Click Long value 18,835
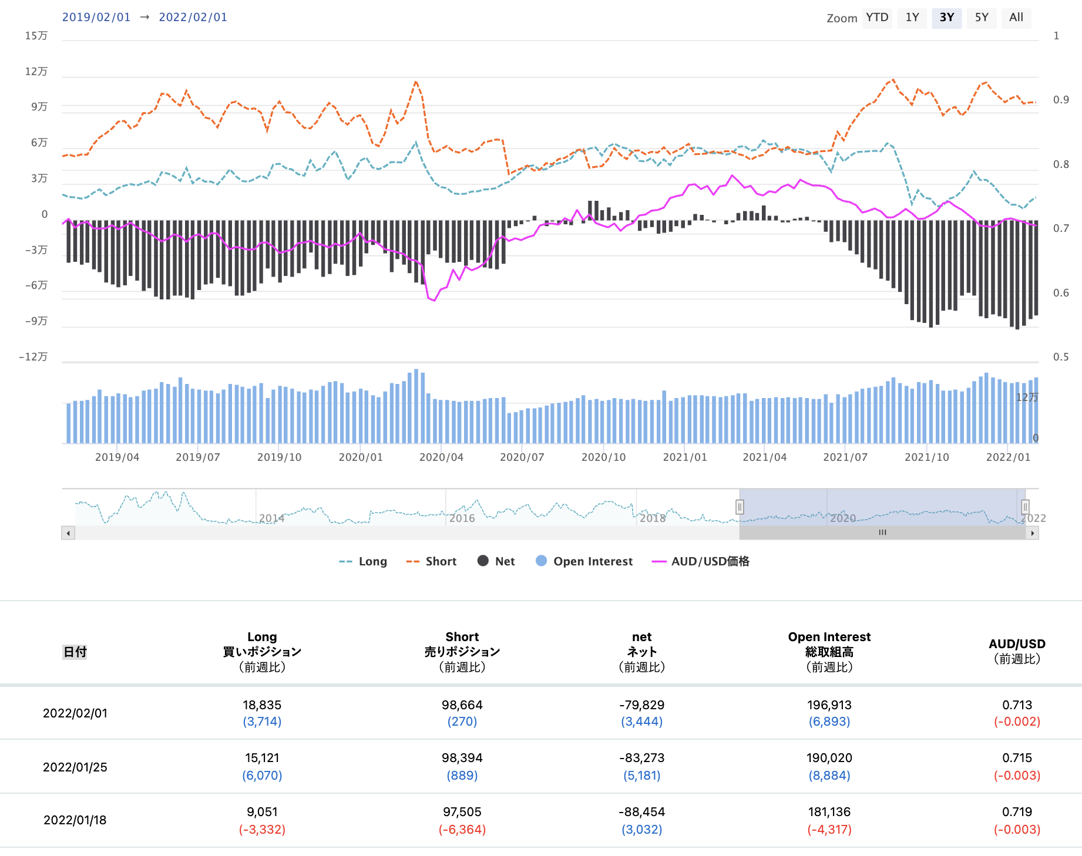 [262, 705]
